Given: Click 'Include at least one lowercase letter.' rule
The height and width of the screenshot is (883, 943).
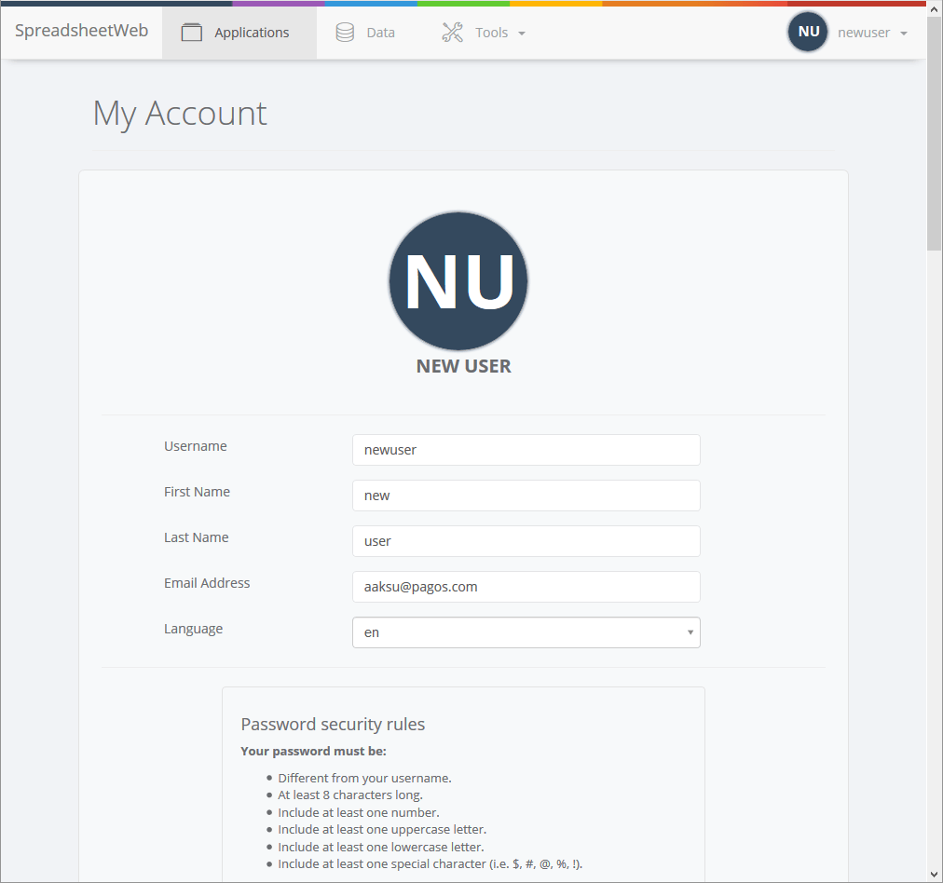Looking at the screenshot, I should 381,847.
